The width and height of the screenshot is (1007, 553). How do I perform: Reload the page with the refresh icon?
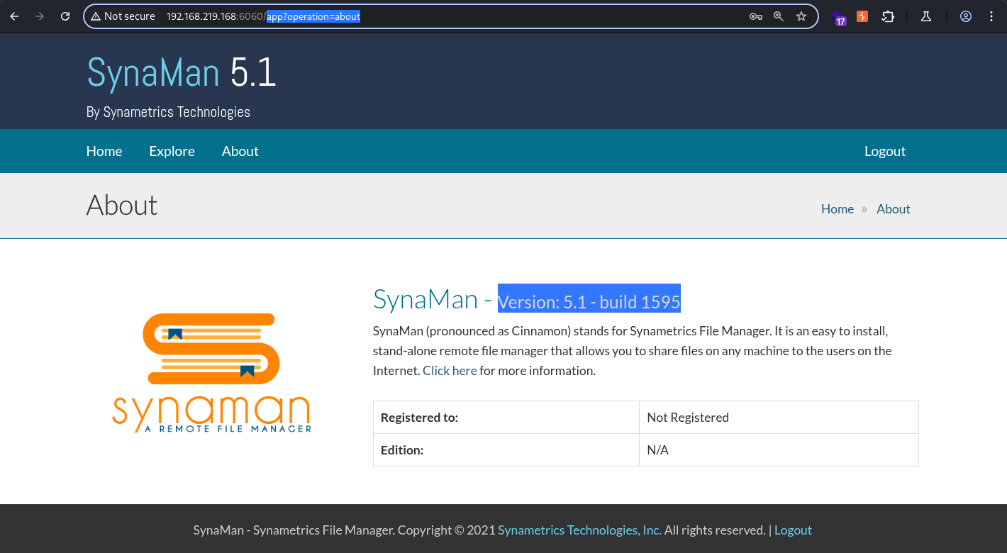point(65,16)
